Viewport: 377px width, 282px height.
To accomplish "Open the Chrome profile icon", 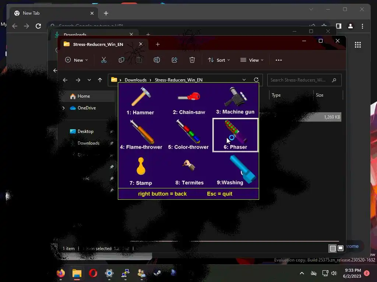I will [350, 26].
